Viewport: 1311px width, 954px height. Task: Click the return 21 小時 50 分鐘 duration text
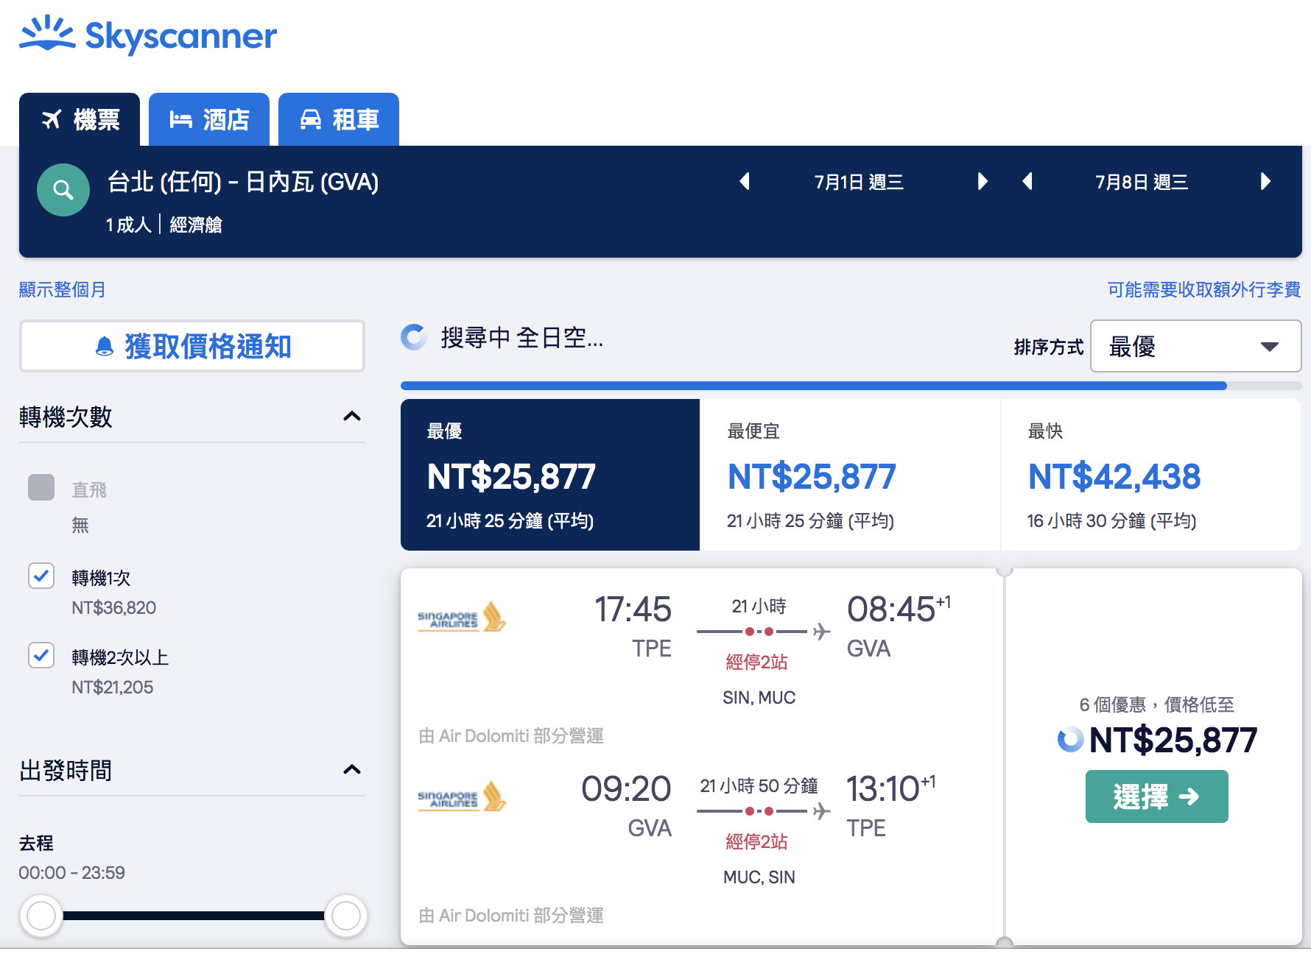point(759,785)
